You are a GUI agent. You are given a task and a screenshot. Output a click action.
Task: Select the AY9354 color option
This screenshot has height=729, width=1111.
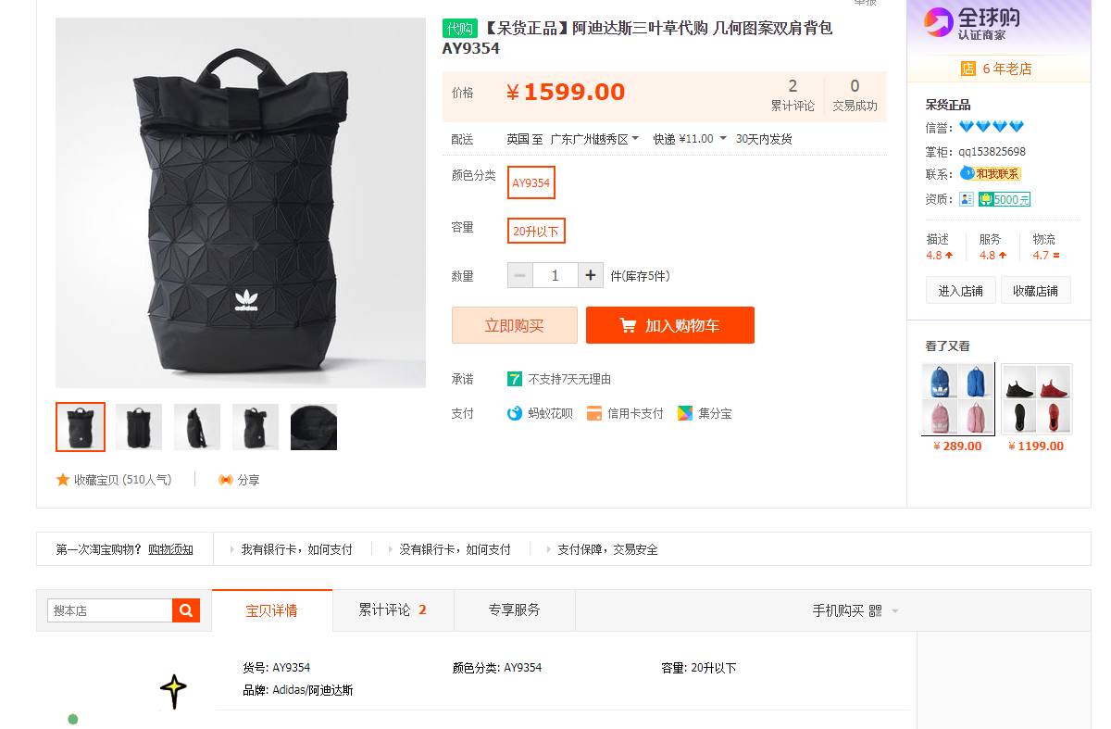[531, 182]
